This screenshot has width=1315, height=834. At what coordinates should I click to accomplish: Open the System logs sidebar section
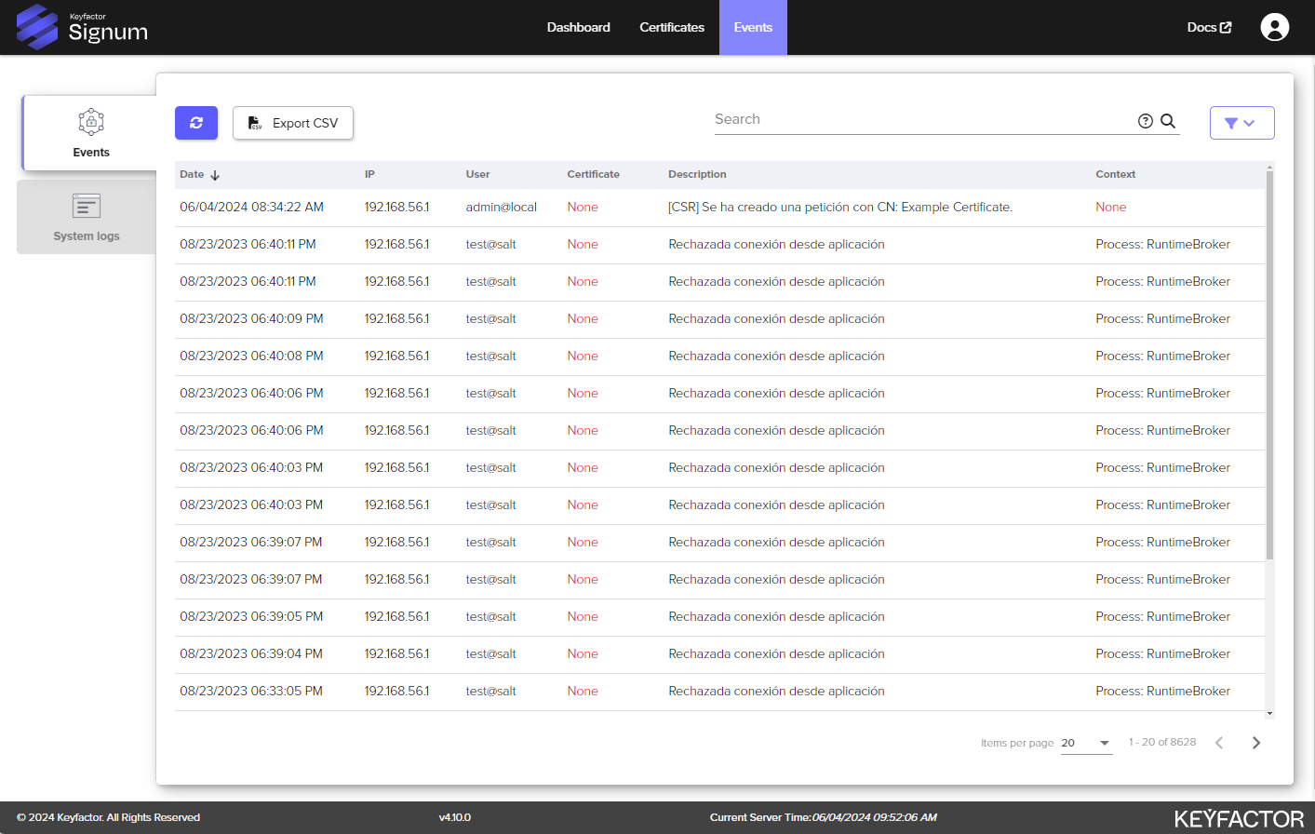point(87,217)
